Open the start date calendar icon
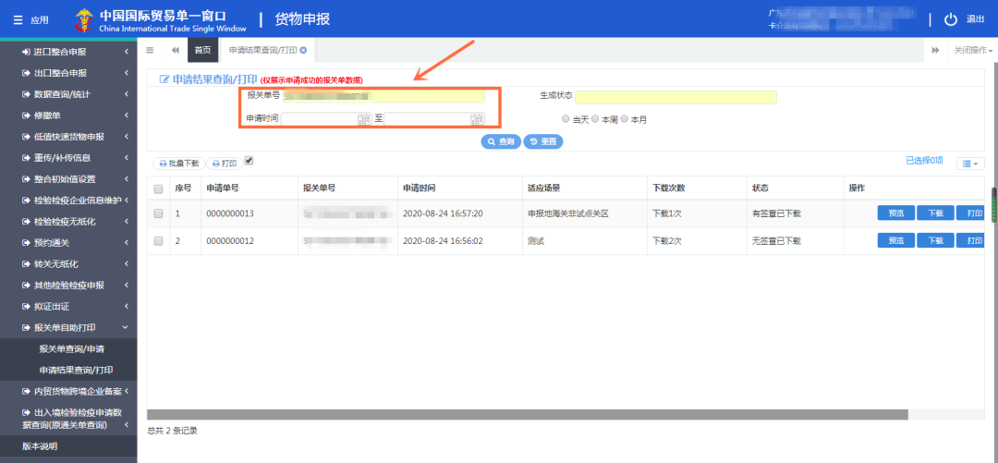The width and height of the screenshot is (998, 463). [364, 118]
